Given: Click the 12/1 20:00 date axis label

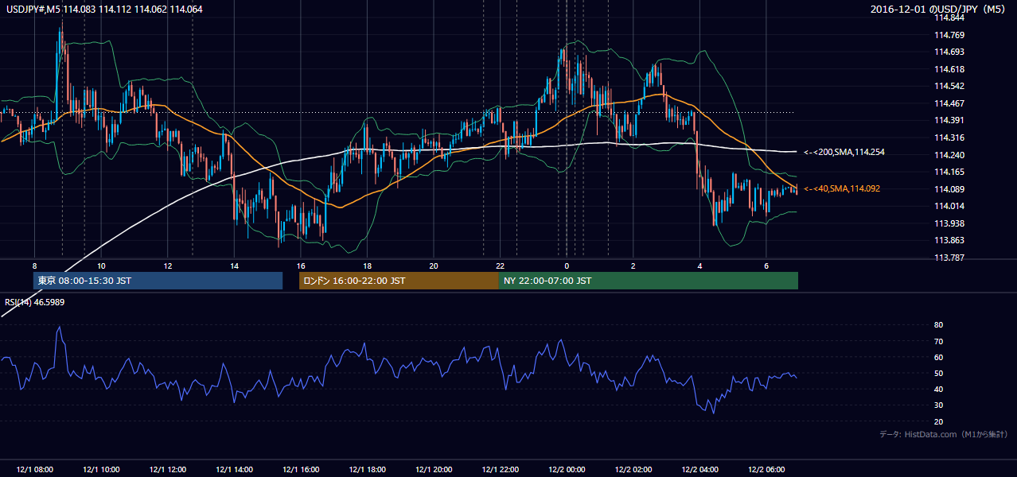Looking at the screenshot, I should pos(433,469).
